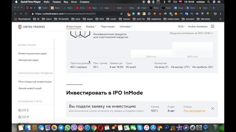Open the инвестиции bookmarks folder

[171, 19]
